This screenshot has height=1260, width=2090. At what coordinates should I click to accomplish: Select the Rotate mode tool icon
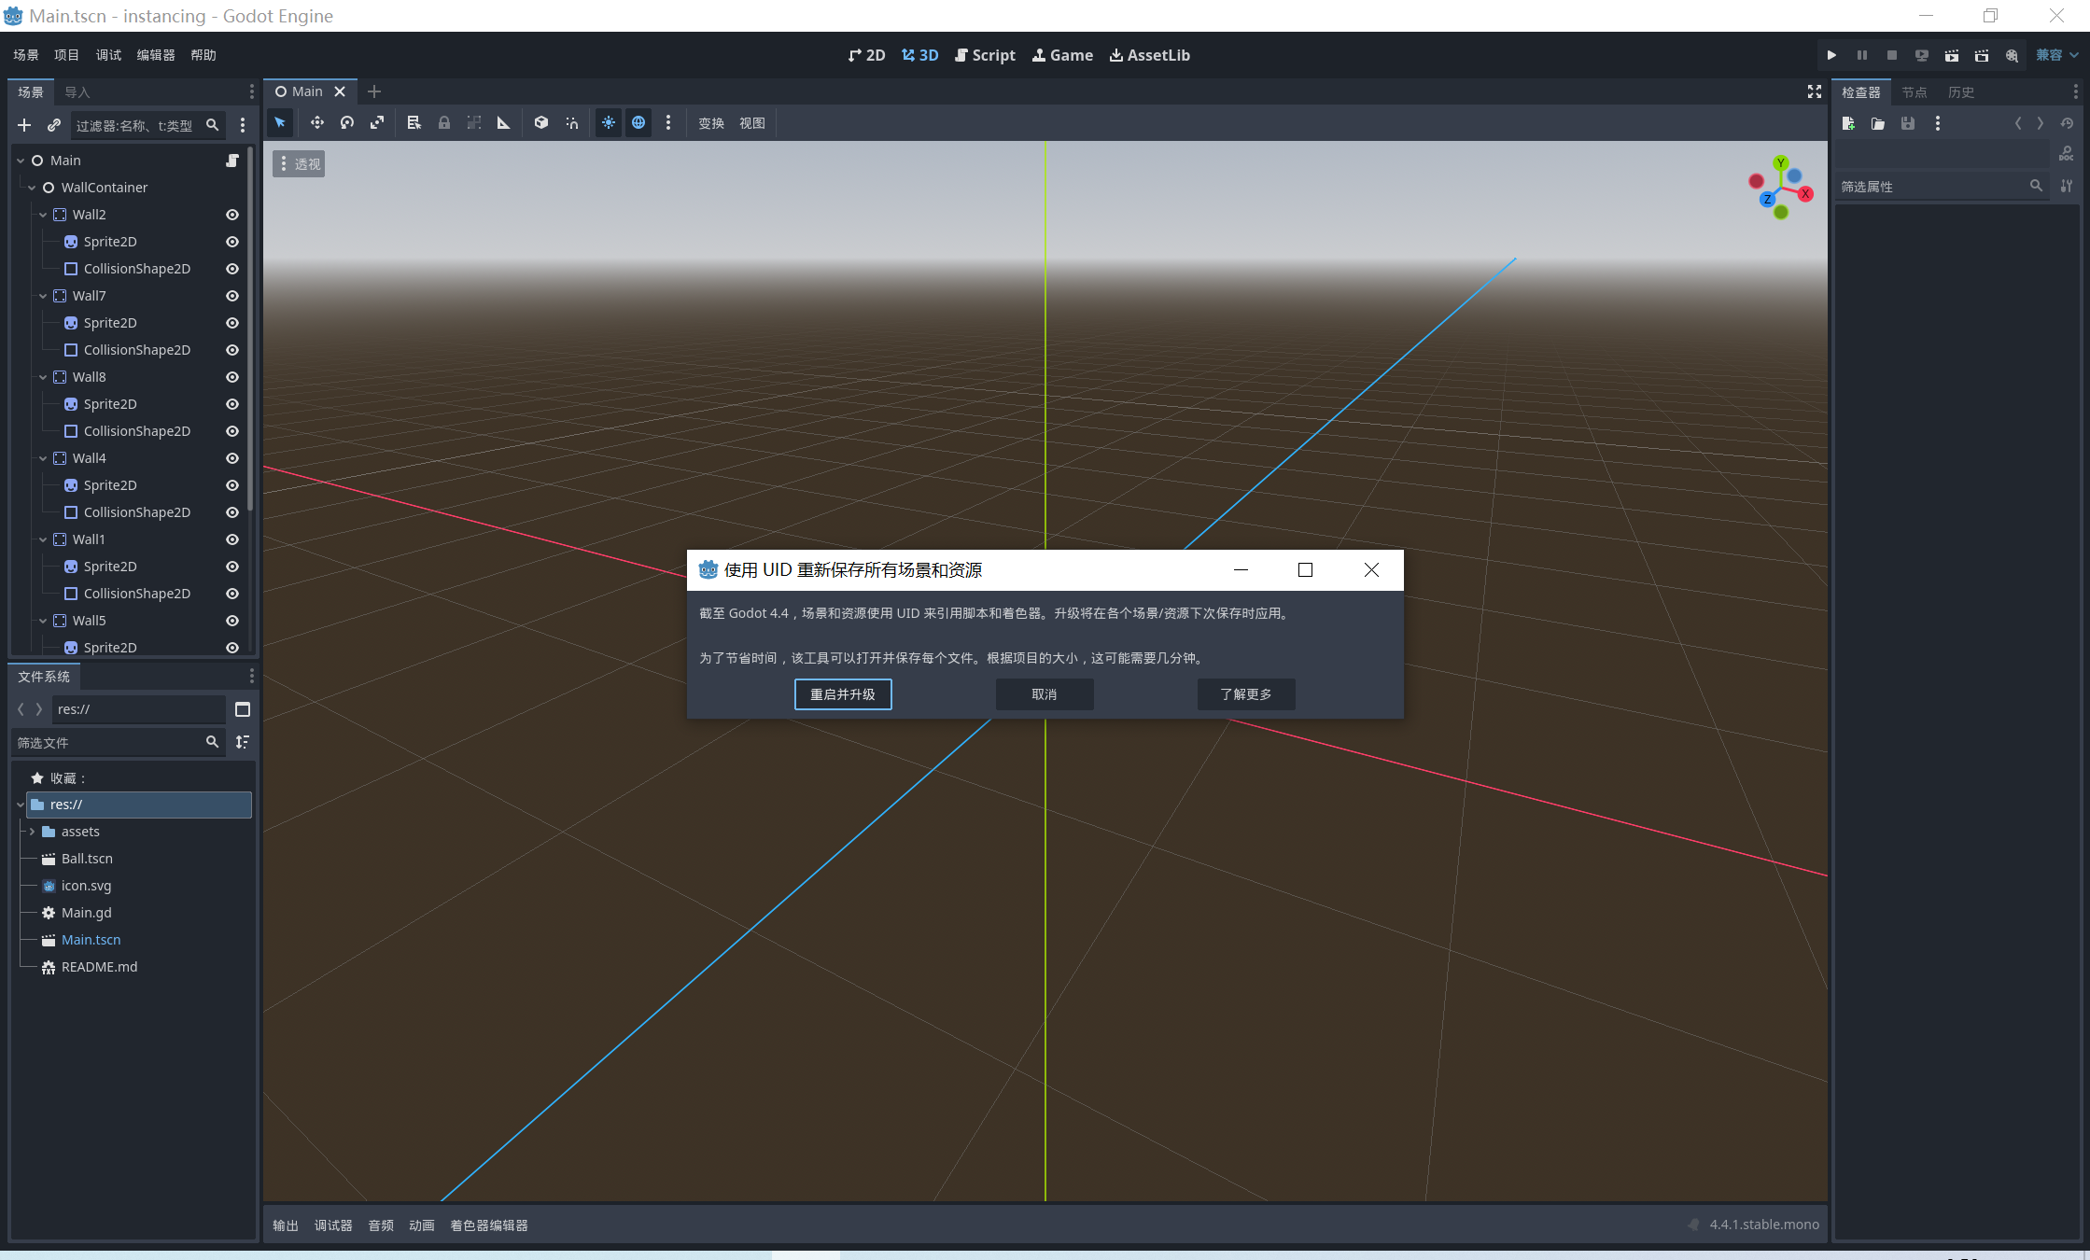tap(347, 123)
